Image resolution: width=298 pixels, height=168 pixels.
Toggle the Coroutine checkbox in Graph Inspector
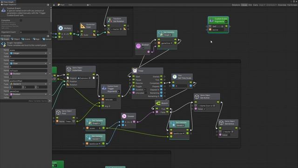pos(21,21)
